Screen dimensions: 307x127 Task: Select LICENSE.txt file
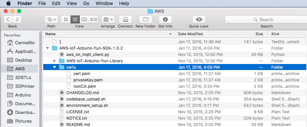pyautogui.click(x=174, y=112)
